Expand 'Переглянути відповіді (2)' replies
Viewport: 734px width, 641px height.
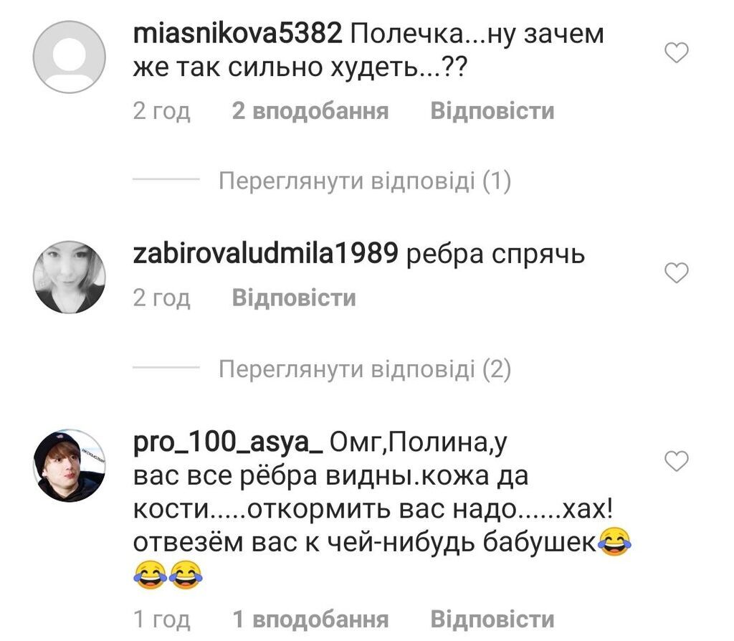[x=365, y=369]
